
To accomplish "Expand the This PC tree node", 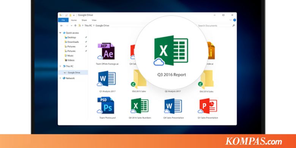I will pos(60,66).
